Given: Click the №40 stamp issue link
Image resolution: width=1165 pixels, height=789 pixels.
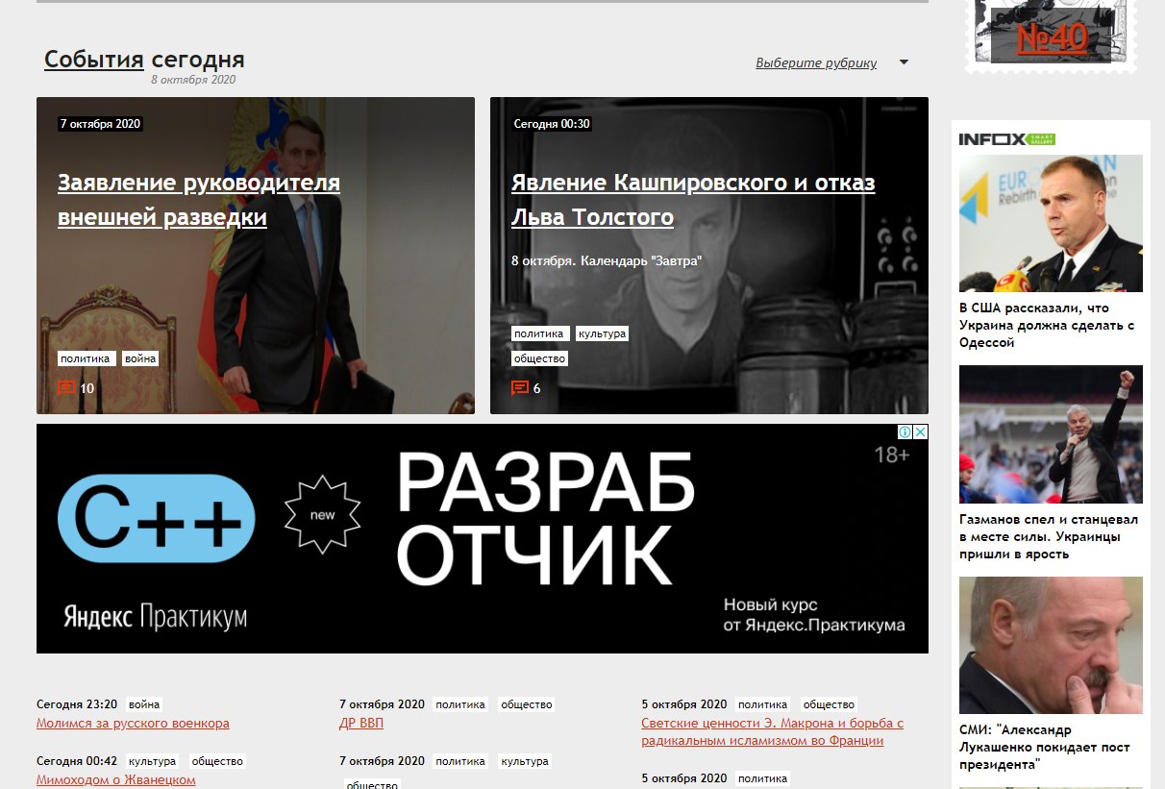Looking at the screenshot, I should tap(1052, 37).
